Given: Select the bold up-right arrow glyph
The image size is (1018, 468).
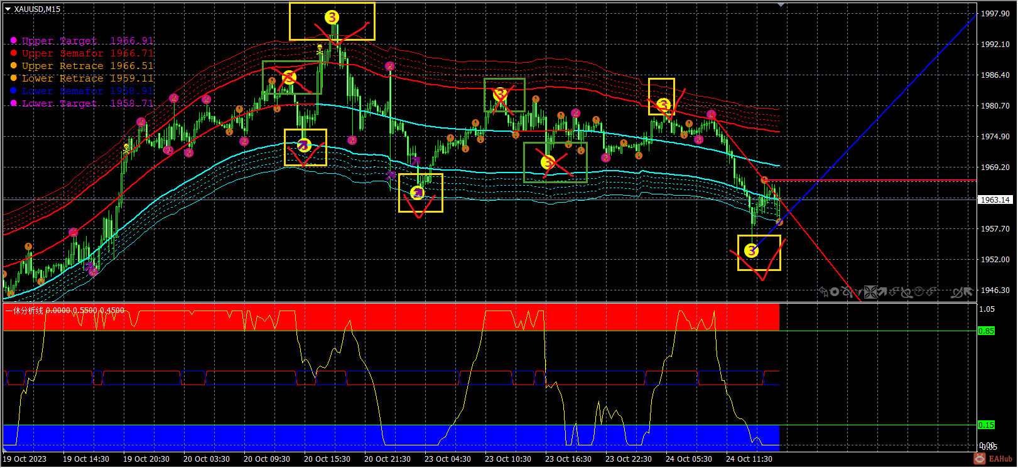Looking at the screenshot, I should point(882,292).
